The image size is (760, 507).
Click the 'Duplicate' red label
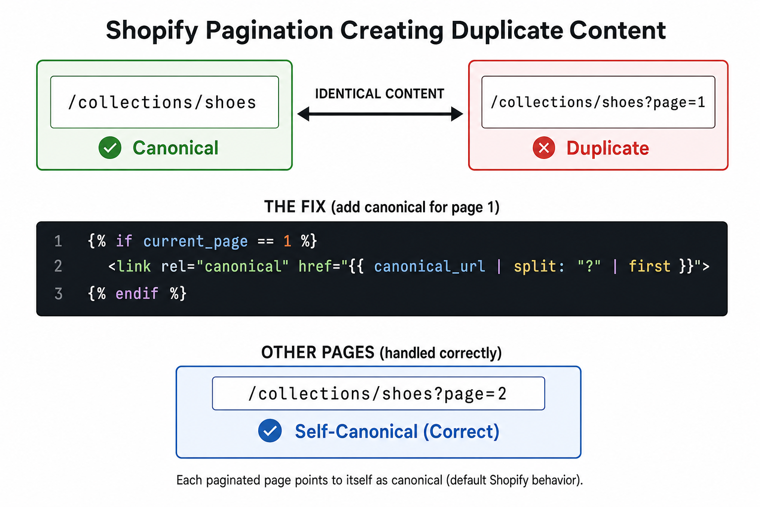tap(608, 148)
